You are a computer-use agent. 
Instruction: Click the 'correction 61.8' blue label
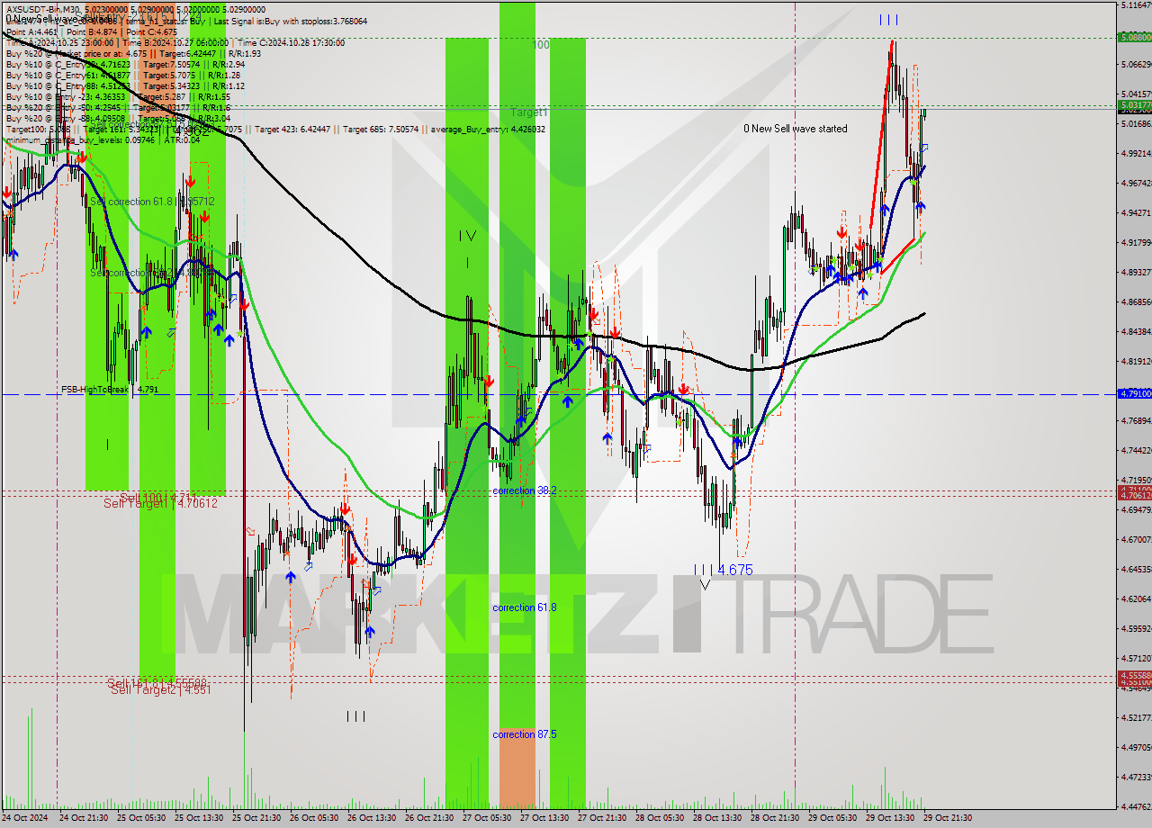click(525, 607)
